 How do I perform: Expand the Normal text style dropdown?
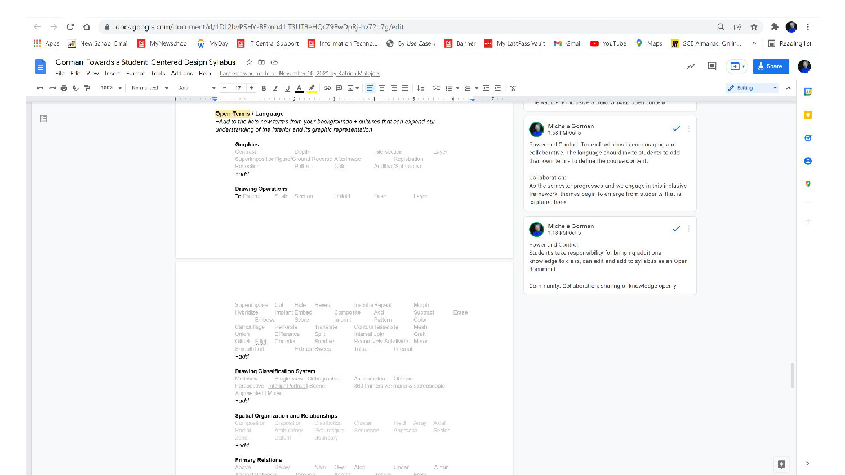coord(150,88)
